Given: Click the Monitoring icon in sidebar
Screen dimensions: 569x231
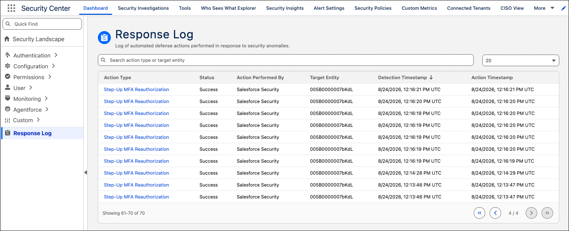Looking at the screenshot, I should click(x=8, y=98).
